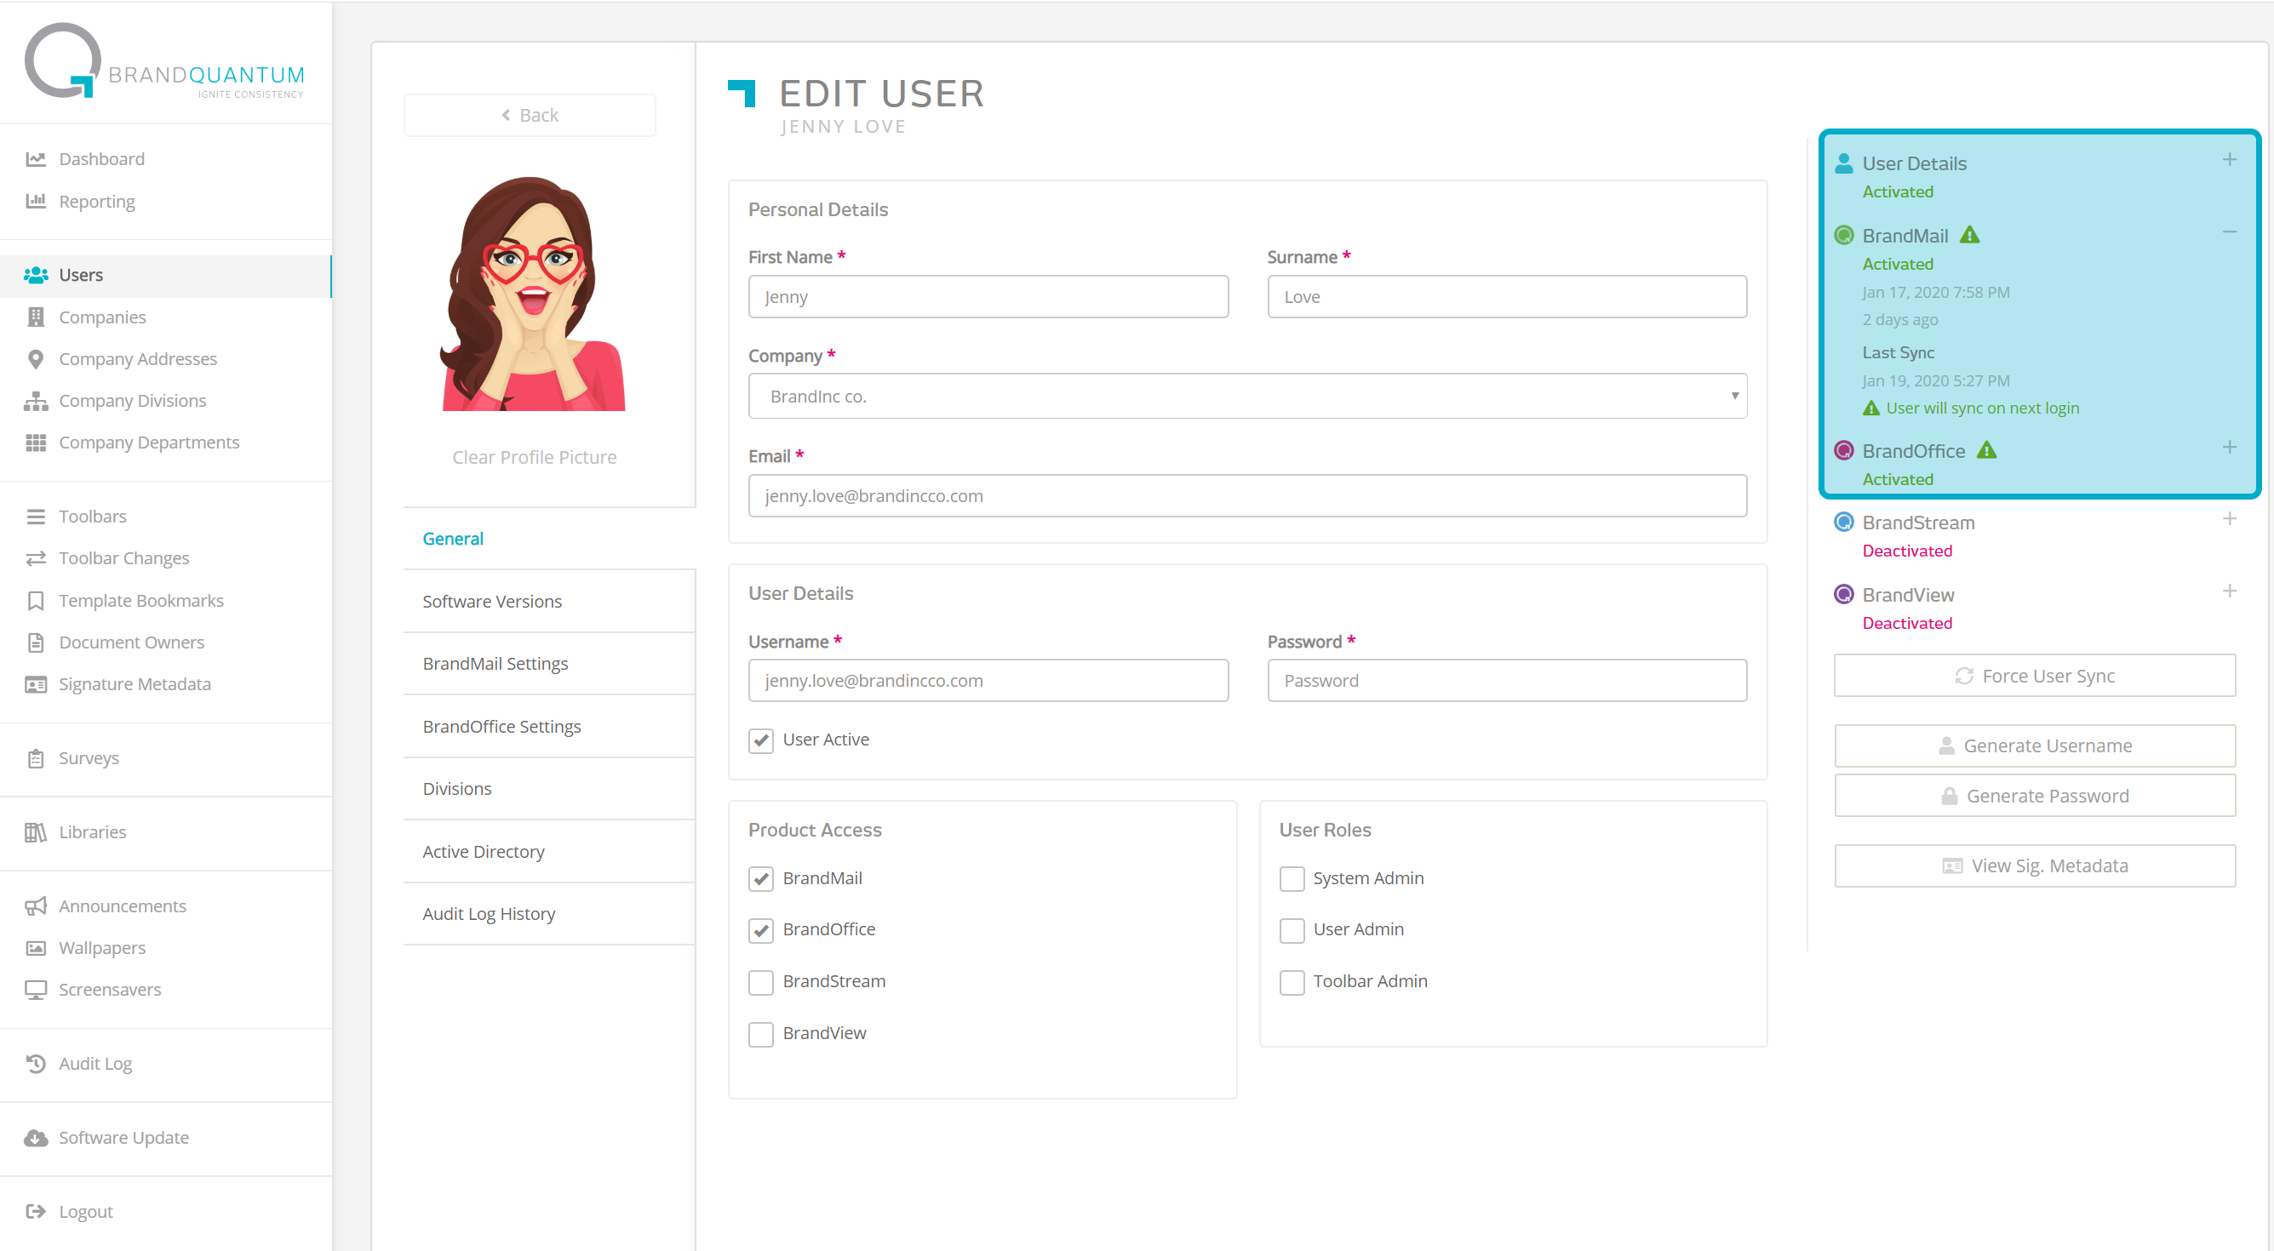The width and height of the screenshot is (2274, 1251).
Task: Click the Dashboard chart icon in sidebar
Action: 35,159
